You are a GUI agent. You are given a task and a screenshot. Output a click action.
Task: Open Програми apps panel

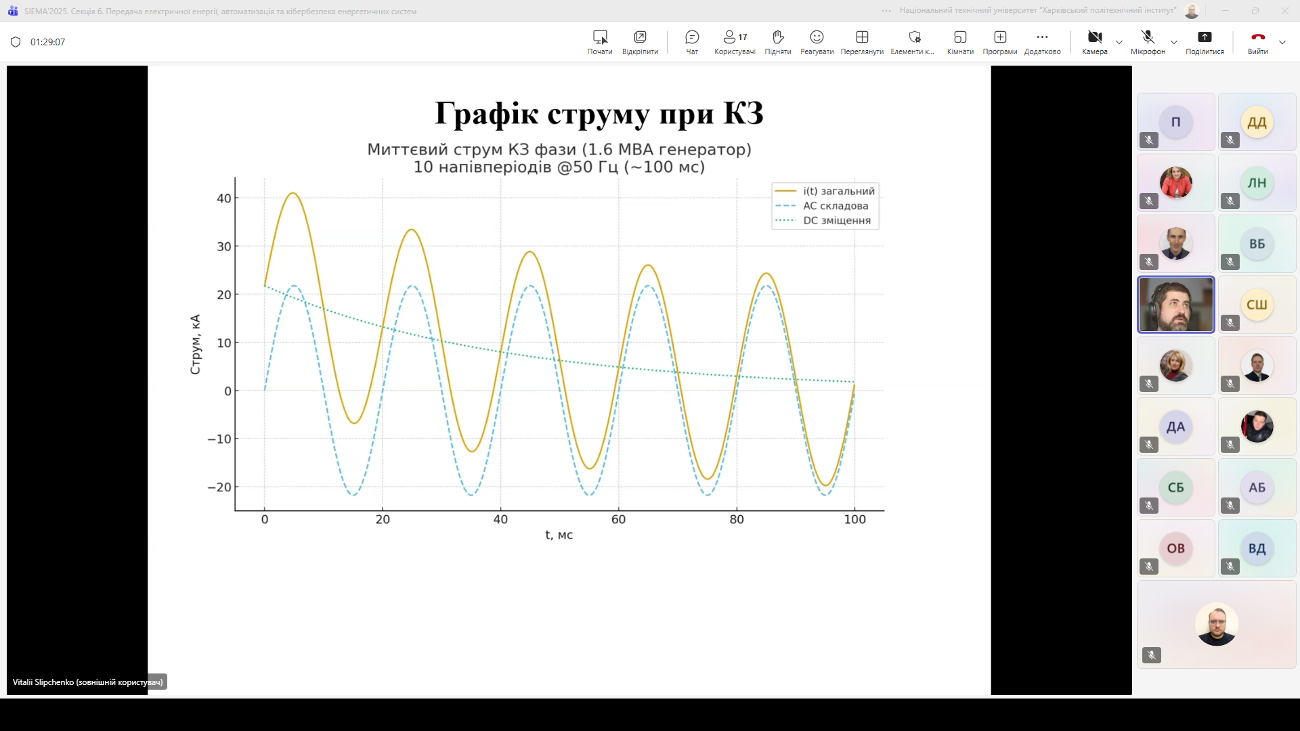999,41
